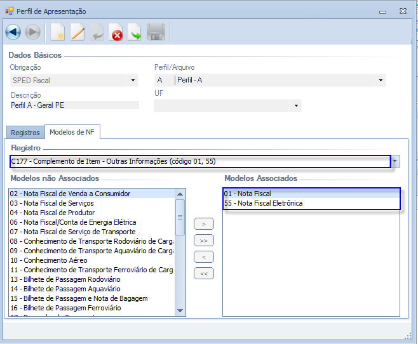Screen dimensions: 418x344
Task: Click the floppy disk save icon
Action: click(156, 32)
